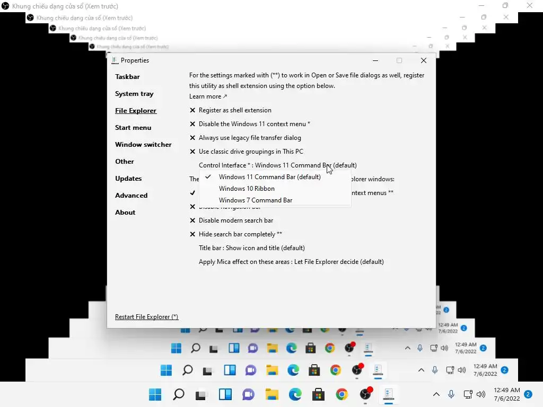Click the ExplorerPatcher Properties icon on the bottom taskbar

point(389,394)
